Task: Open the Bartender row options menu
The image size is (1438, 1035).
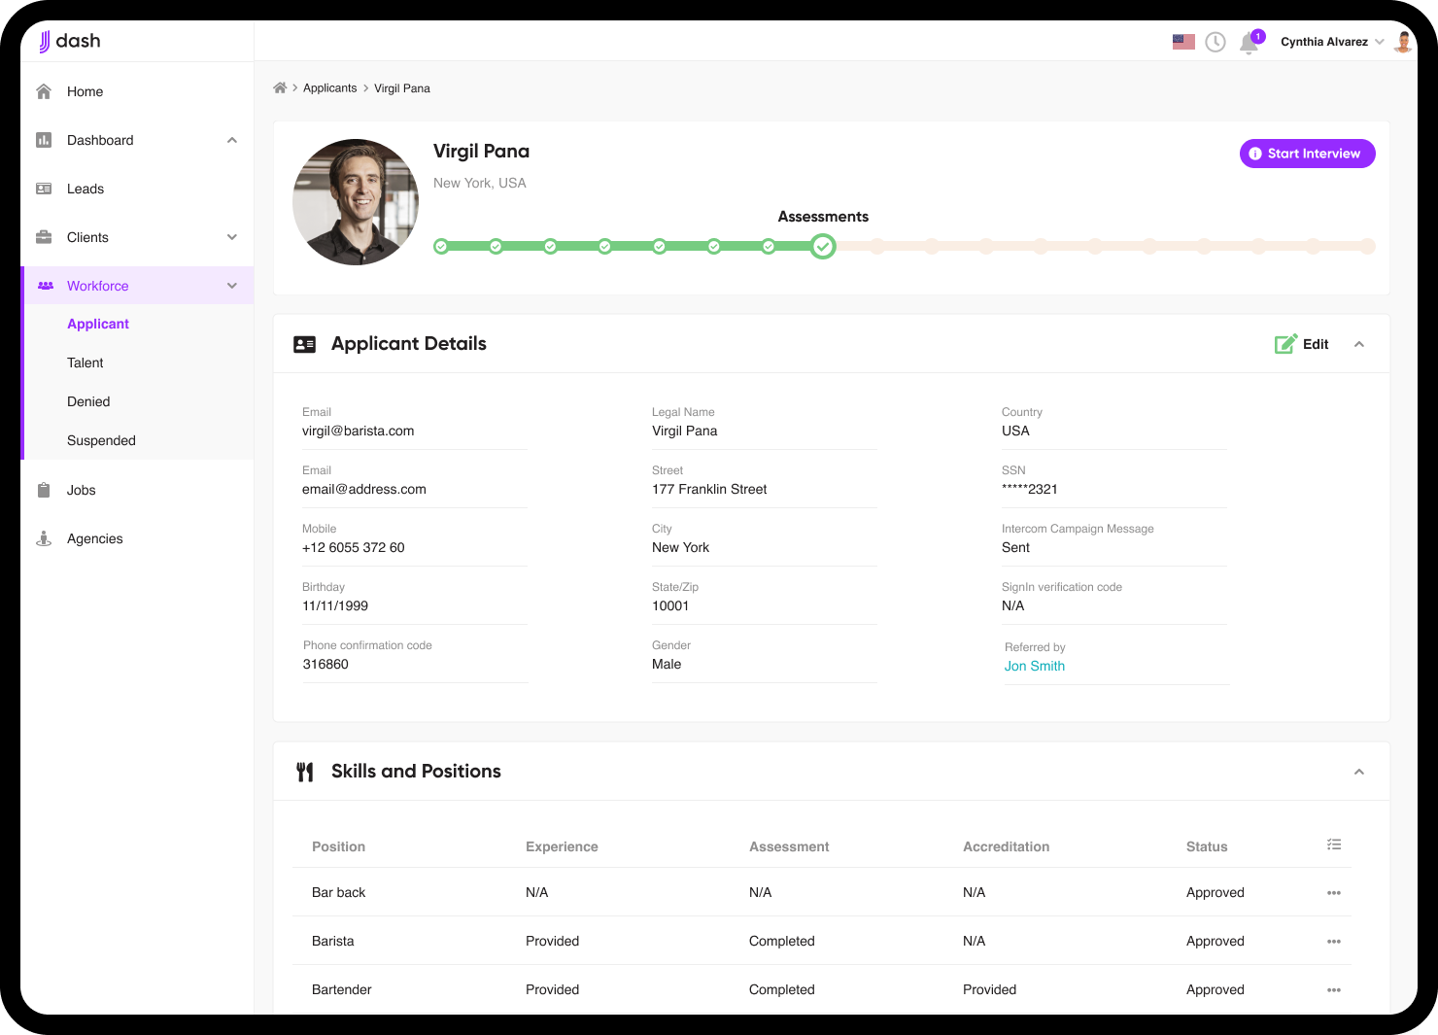Action: point(1334,989)
